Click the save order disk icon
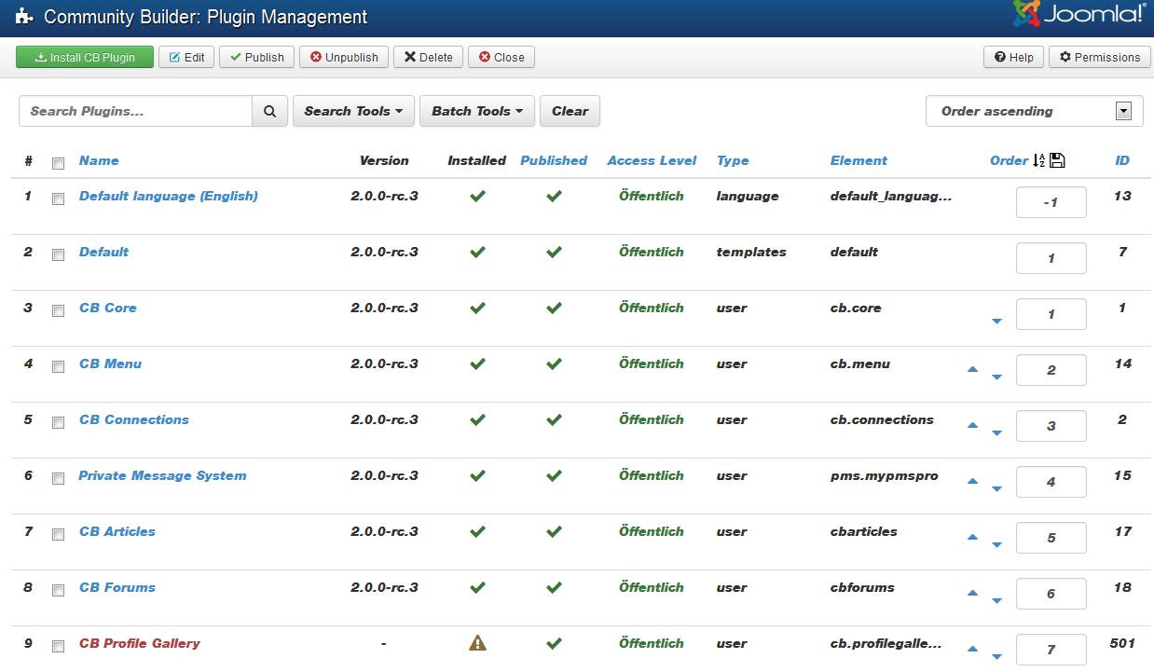 point(1057,160)
